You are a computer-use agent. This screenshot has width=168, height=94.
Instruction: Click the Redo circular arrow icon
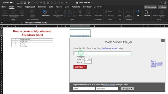coord(37,3)
